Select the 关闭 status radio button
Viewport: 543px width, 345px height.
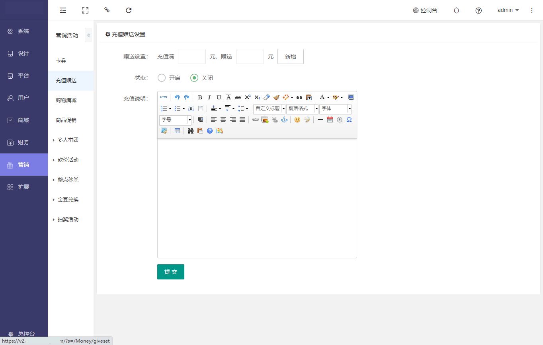(x=194, y=78)
